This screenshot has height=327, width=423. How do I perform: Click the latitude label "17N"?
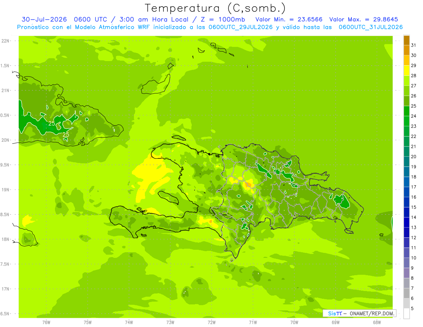pyautogui.click(x=5, y=289)
